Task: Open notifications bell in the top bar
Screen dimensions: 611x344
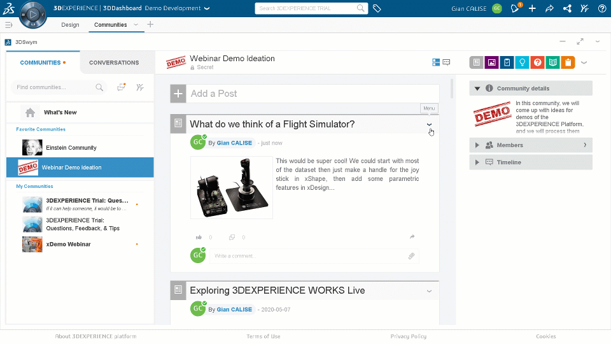Action: coord(516,8)
